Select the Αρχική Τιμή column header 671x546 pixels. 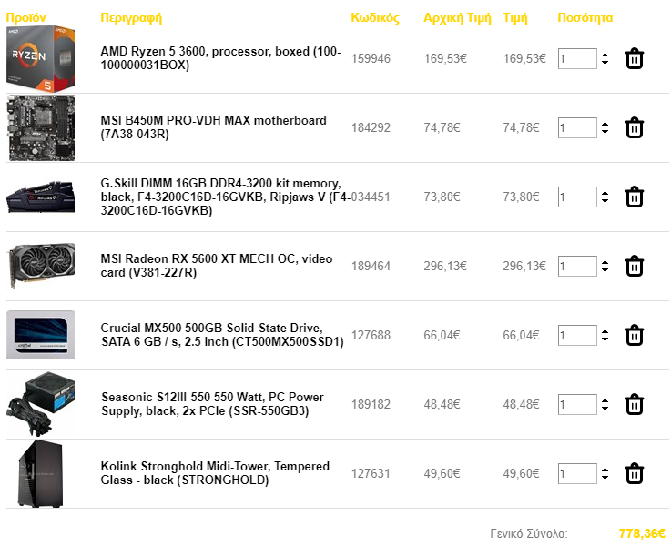tap(457, 18)
